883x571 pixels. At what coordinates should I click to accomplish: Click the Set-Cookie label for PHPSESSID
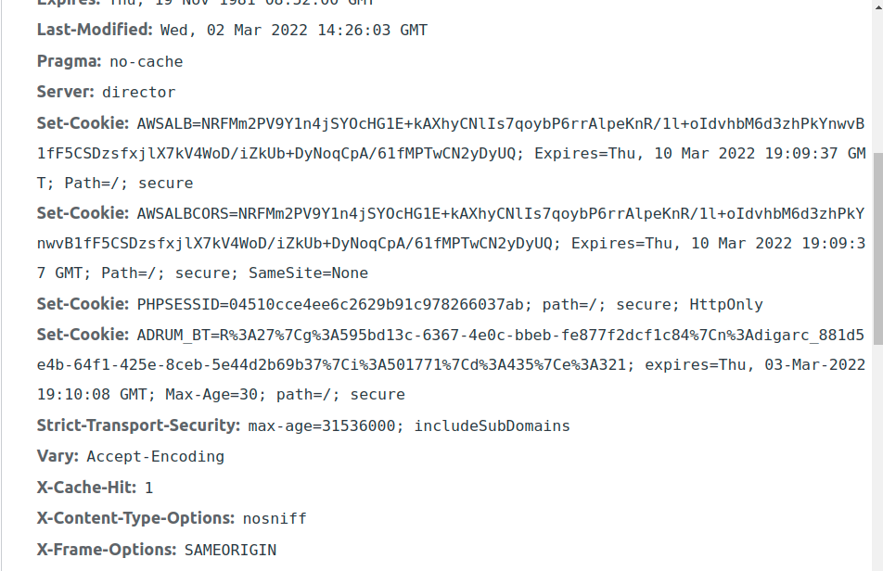[83, 304]
